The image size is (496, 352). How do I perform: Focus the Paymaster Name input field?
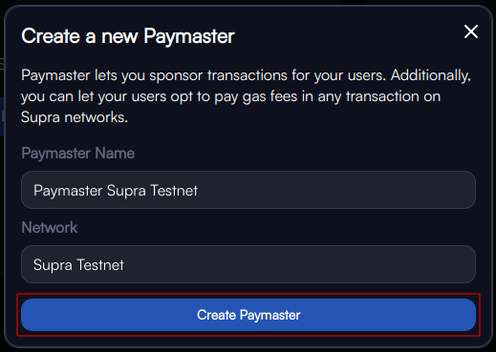click(248, 190)
